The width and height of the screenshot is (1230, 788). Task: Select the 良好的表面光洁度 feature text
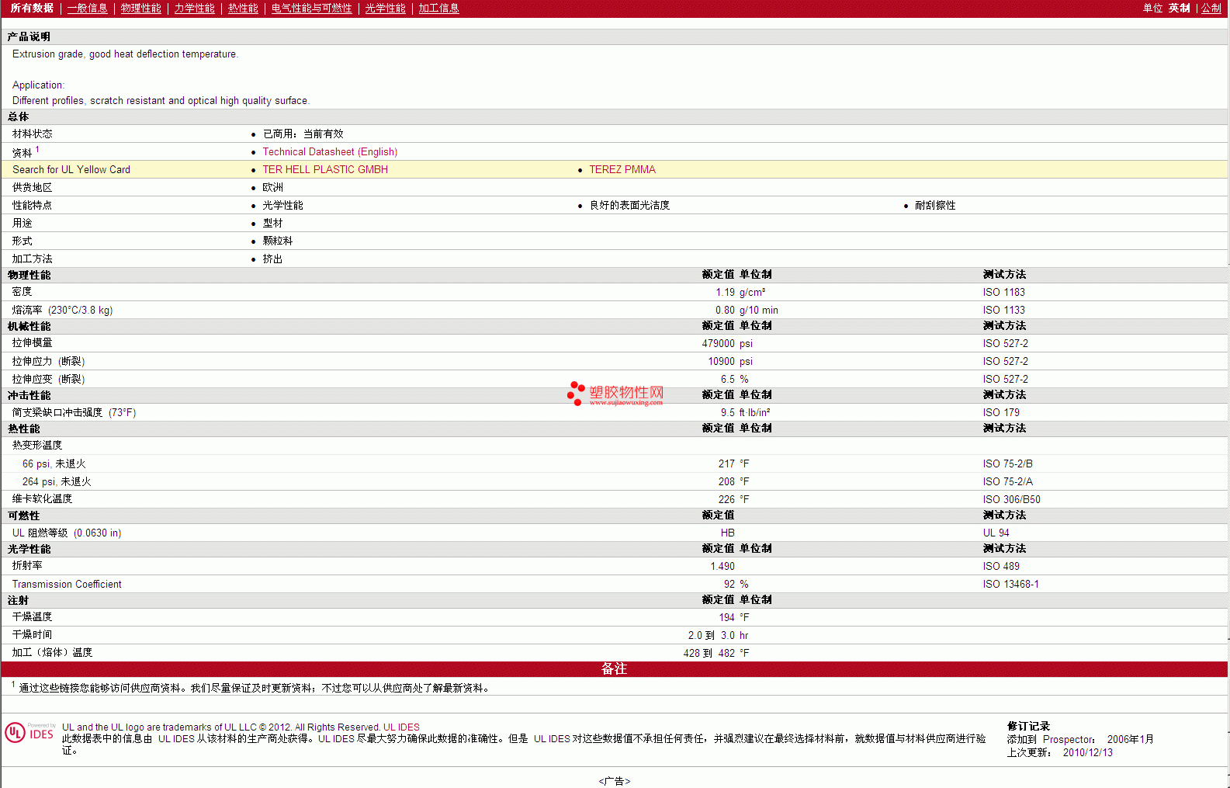point(629,205)
